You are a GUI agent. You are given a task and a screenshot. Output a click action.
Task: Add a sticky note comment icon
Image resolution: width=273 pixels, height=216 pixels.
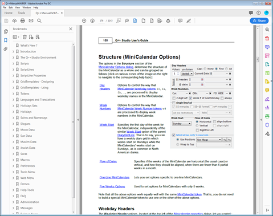pyautogui.click(x=180, y=21)
